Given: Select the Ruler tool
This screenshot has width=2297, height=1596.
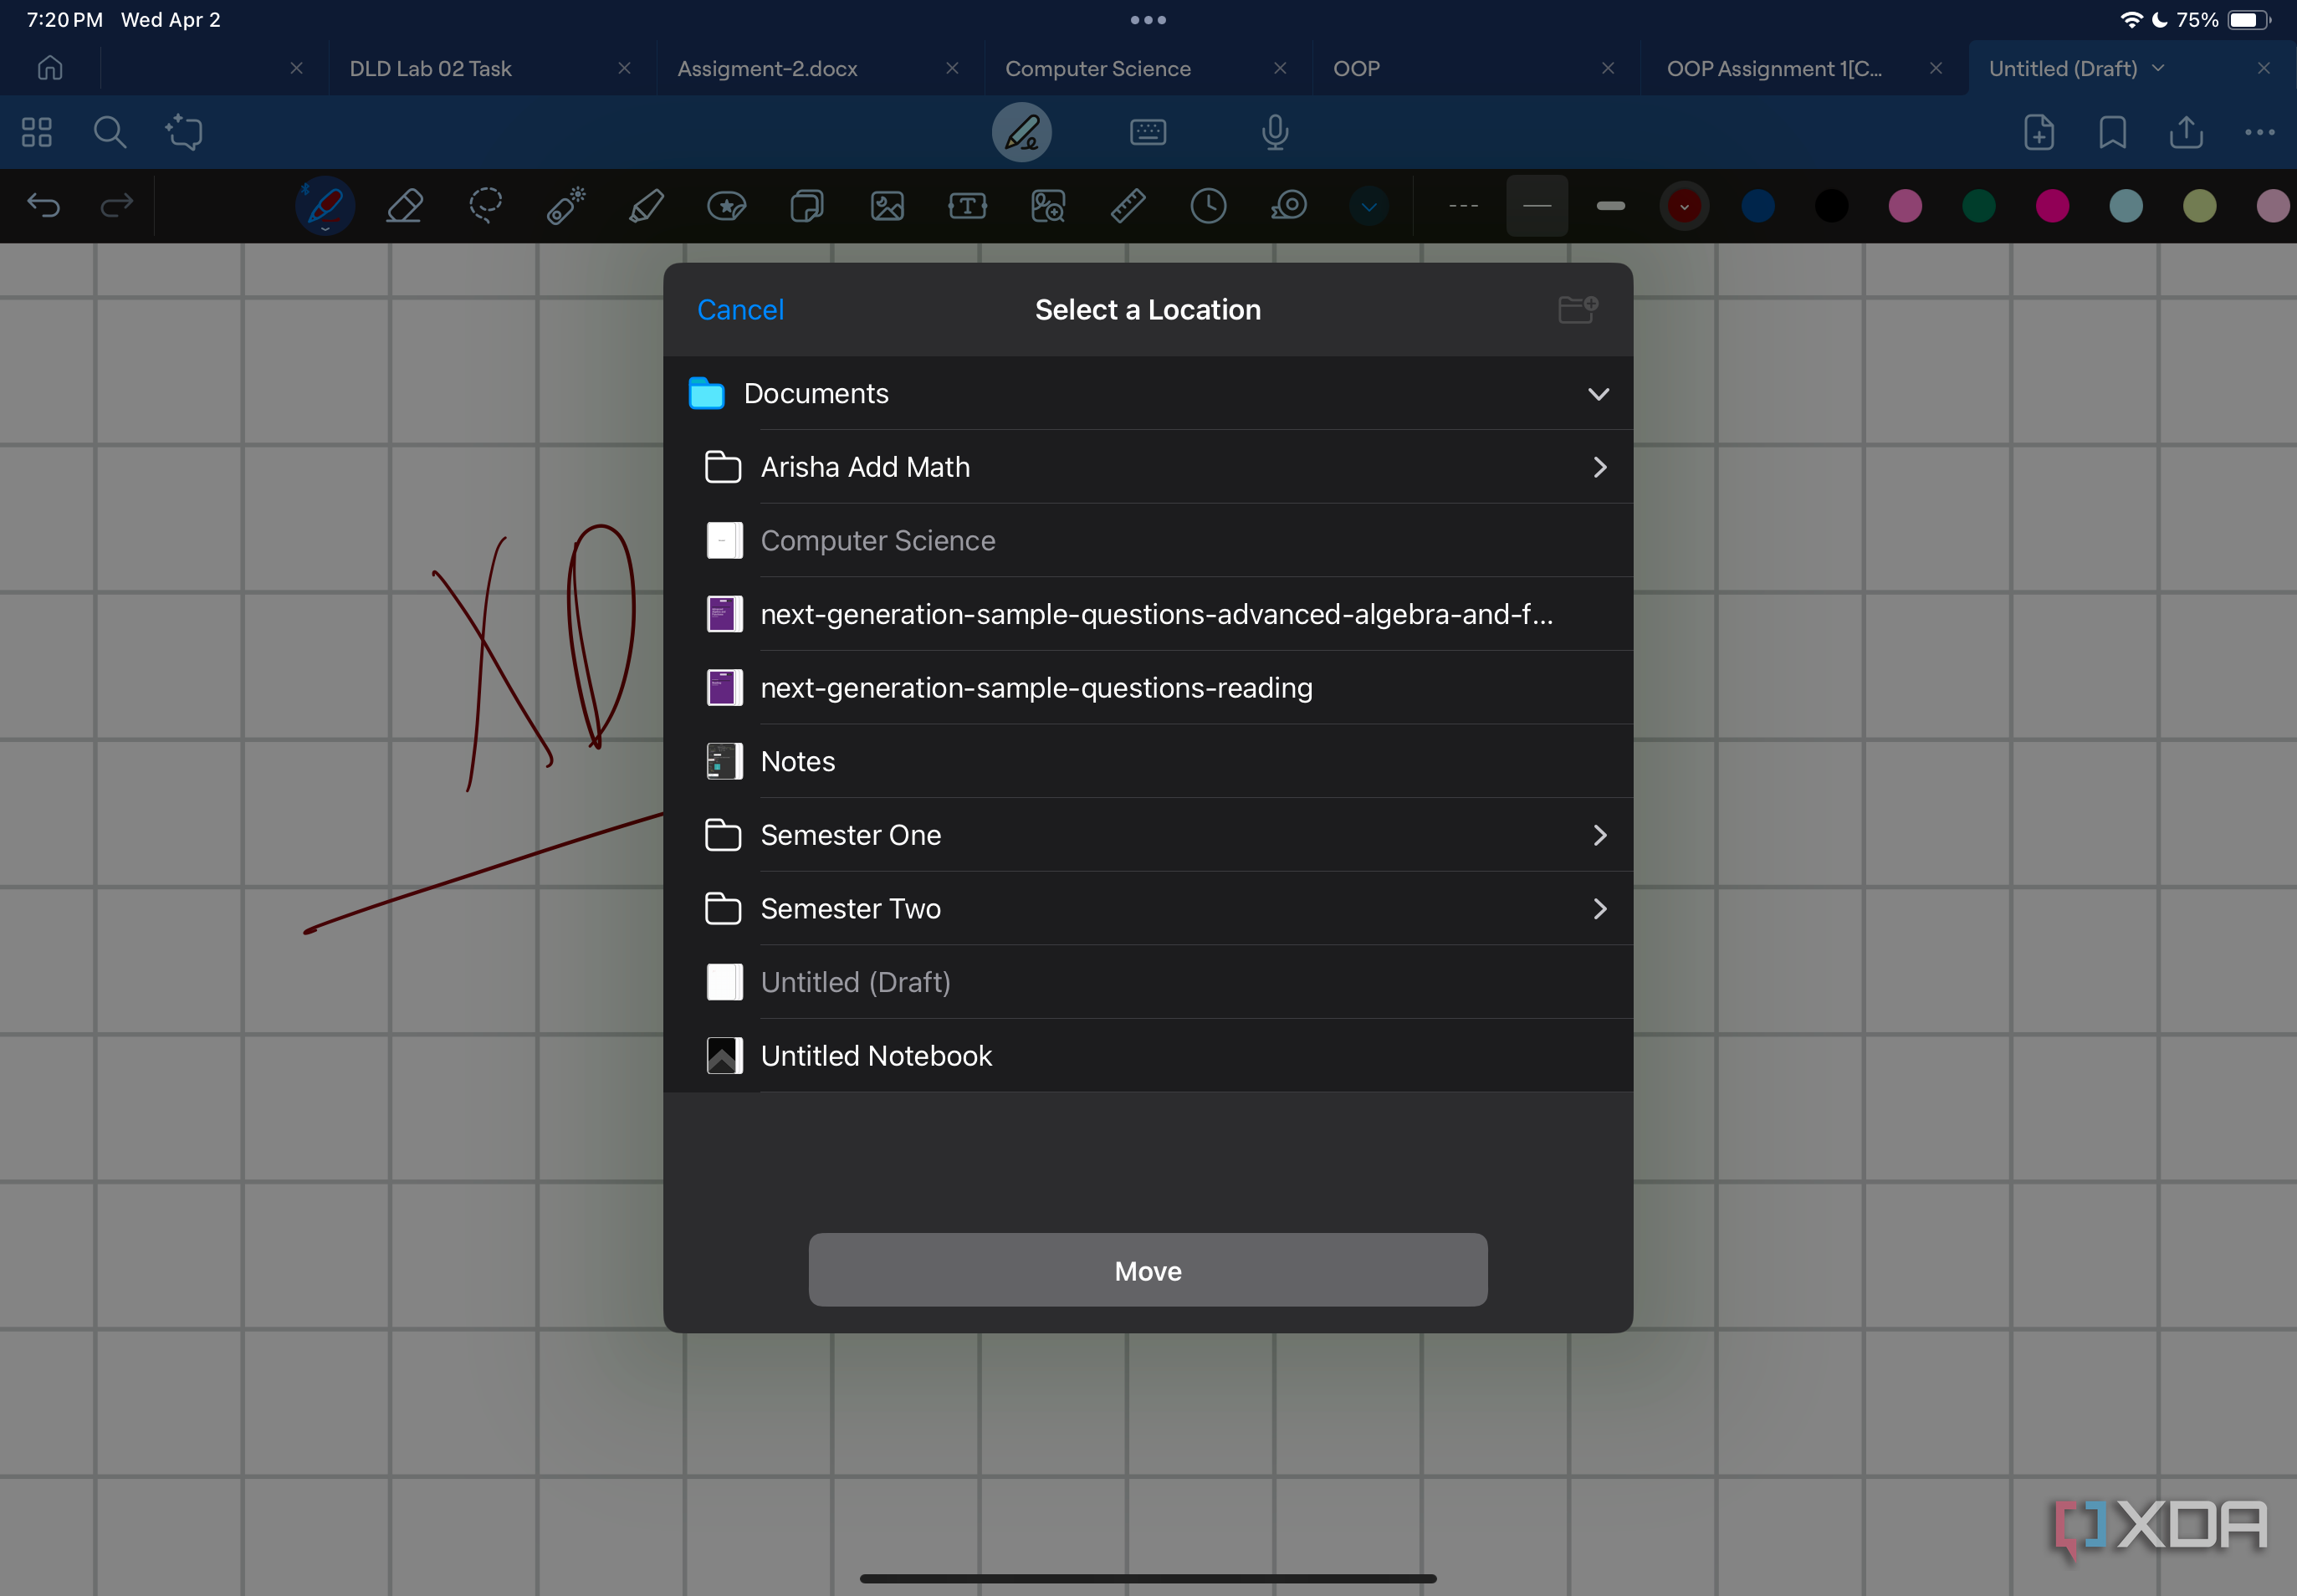Looking at the screenshot, I should point(1128,206).
